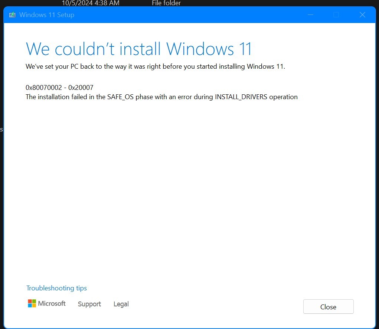Close the Windows 11 Setup window with X
This screenshot has width=379, height=329.
tap(362, 15)
